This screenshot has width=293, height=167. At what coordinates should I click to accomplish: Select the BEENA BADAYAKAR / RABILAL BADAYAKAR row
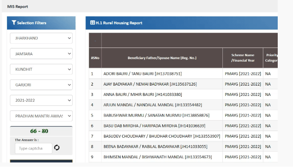[x=183, y=147]
